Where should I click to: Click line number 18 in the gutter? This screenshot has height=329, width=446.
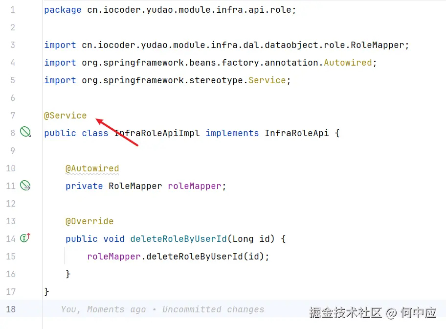[x=10, y=309]
